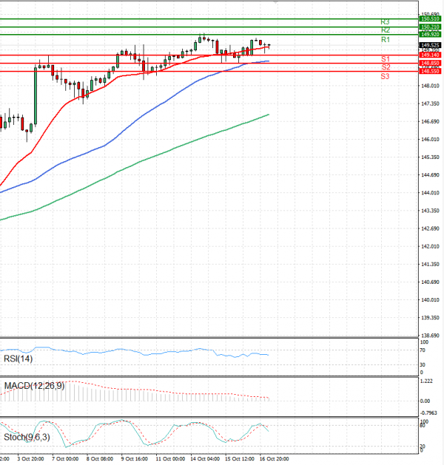
Task: Click the 9 Oct 16:00 time label
Action: click(x=135, y=459)
